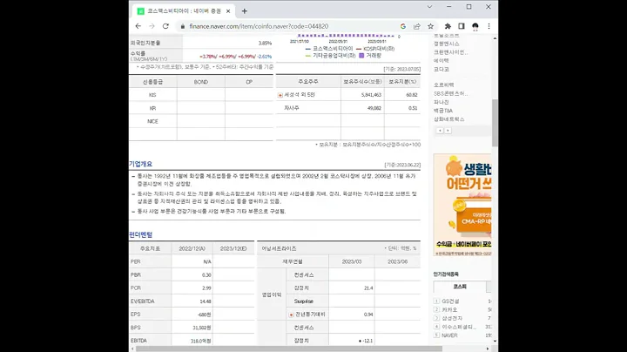Image resolution: width=627 pixels, height=352 pixels.
Task: Click the tab search chevron in title bar
Action: (429, 7)
